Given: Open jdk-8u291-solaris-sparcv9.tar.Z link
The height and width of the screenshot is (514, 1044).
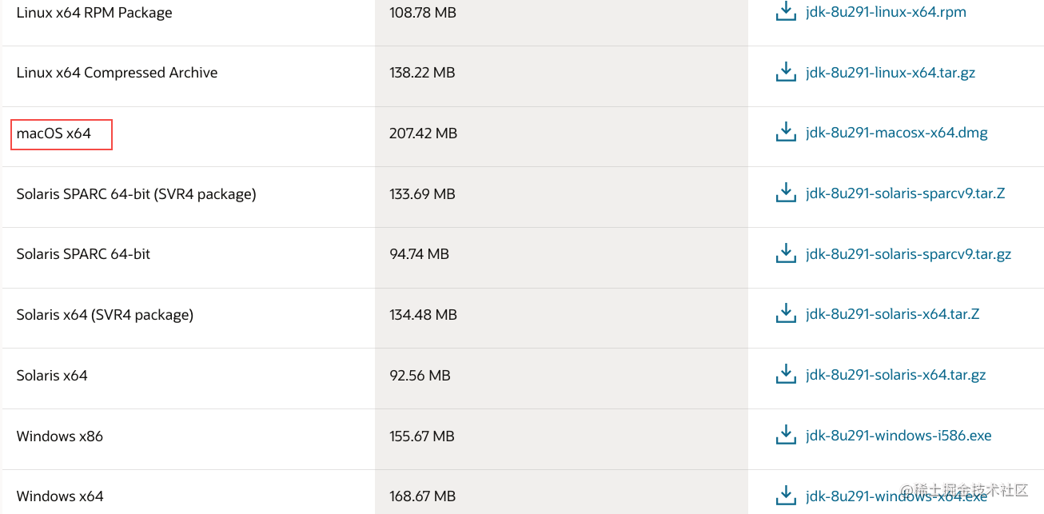Looking at the screenshot, I should pos(905,193).
